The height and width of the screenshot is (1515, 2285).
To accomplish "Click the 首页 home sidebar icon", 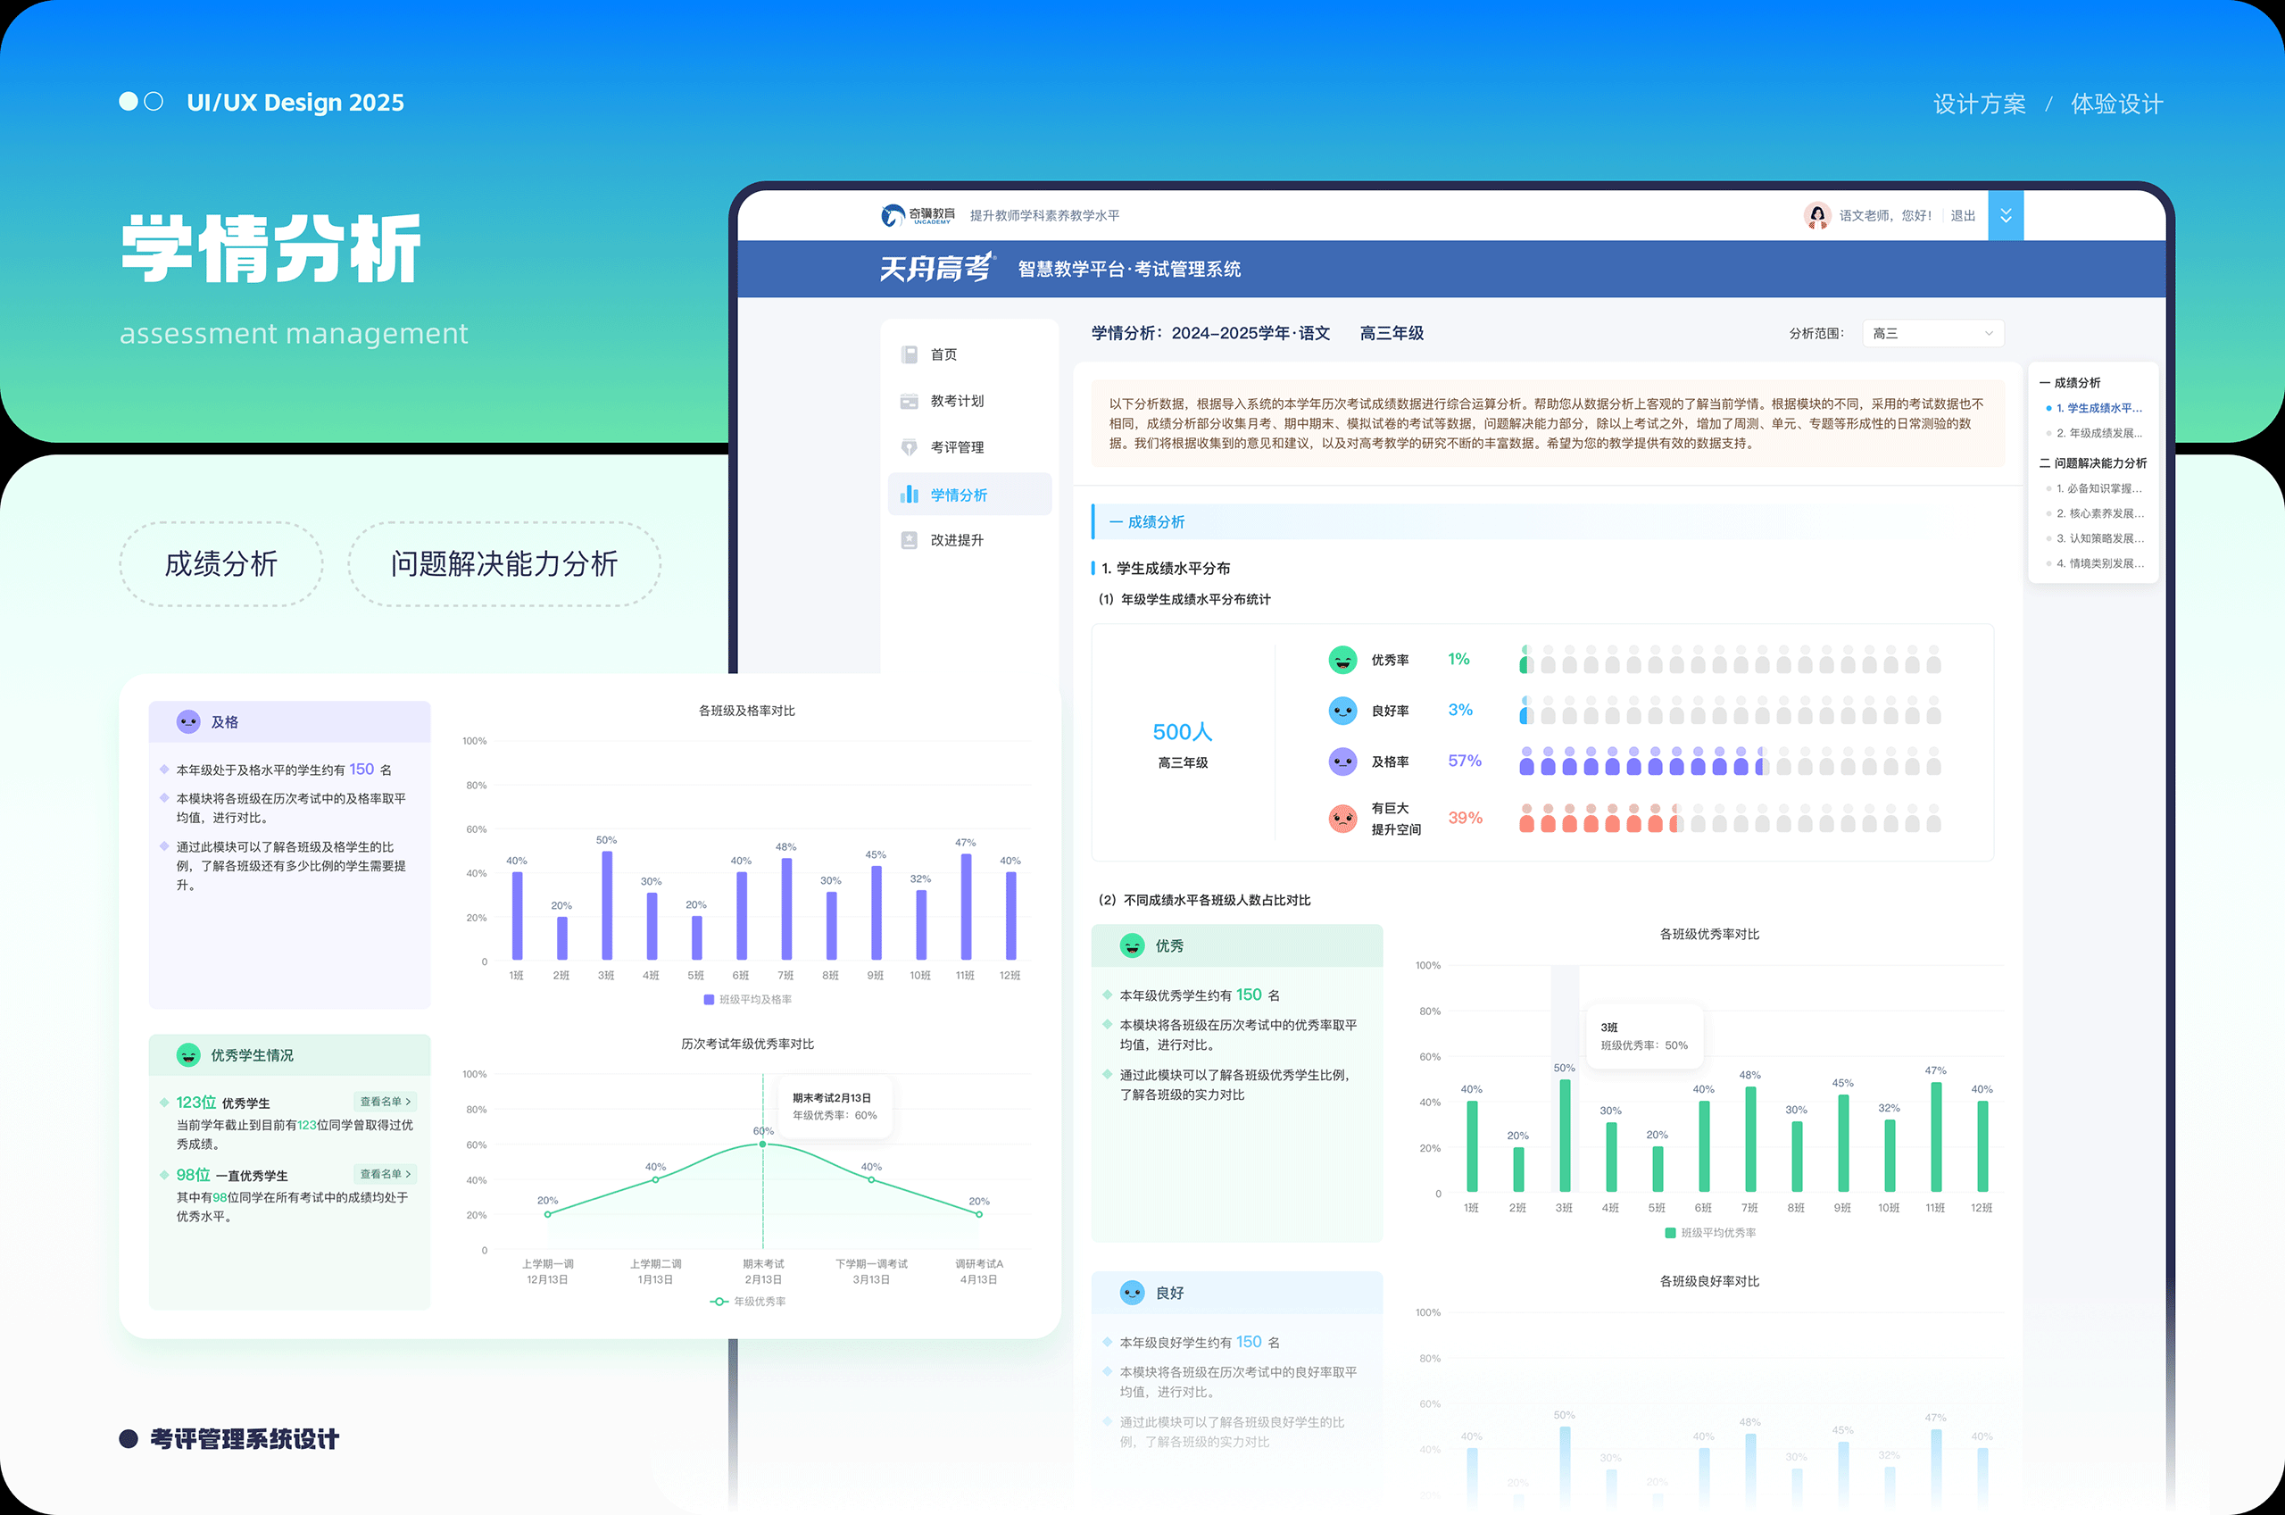I will (x=909, y=354).
